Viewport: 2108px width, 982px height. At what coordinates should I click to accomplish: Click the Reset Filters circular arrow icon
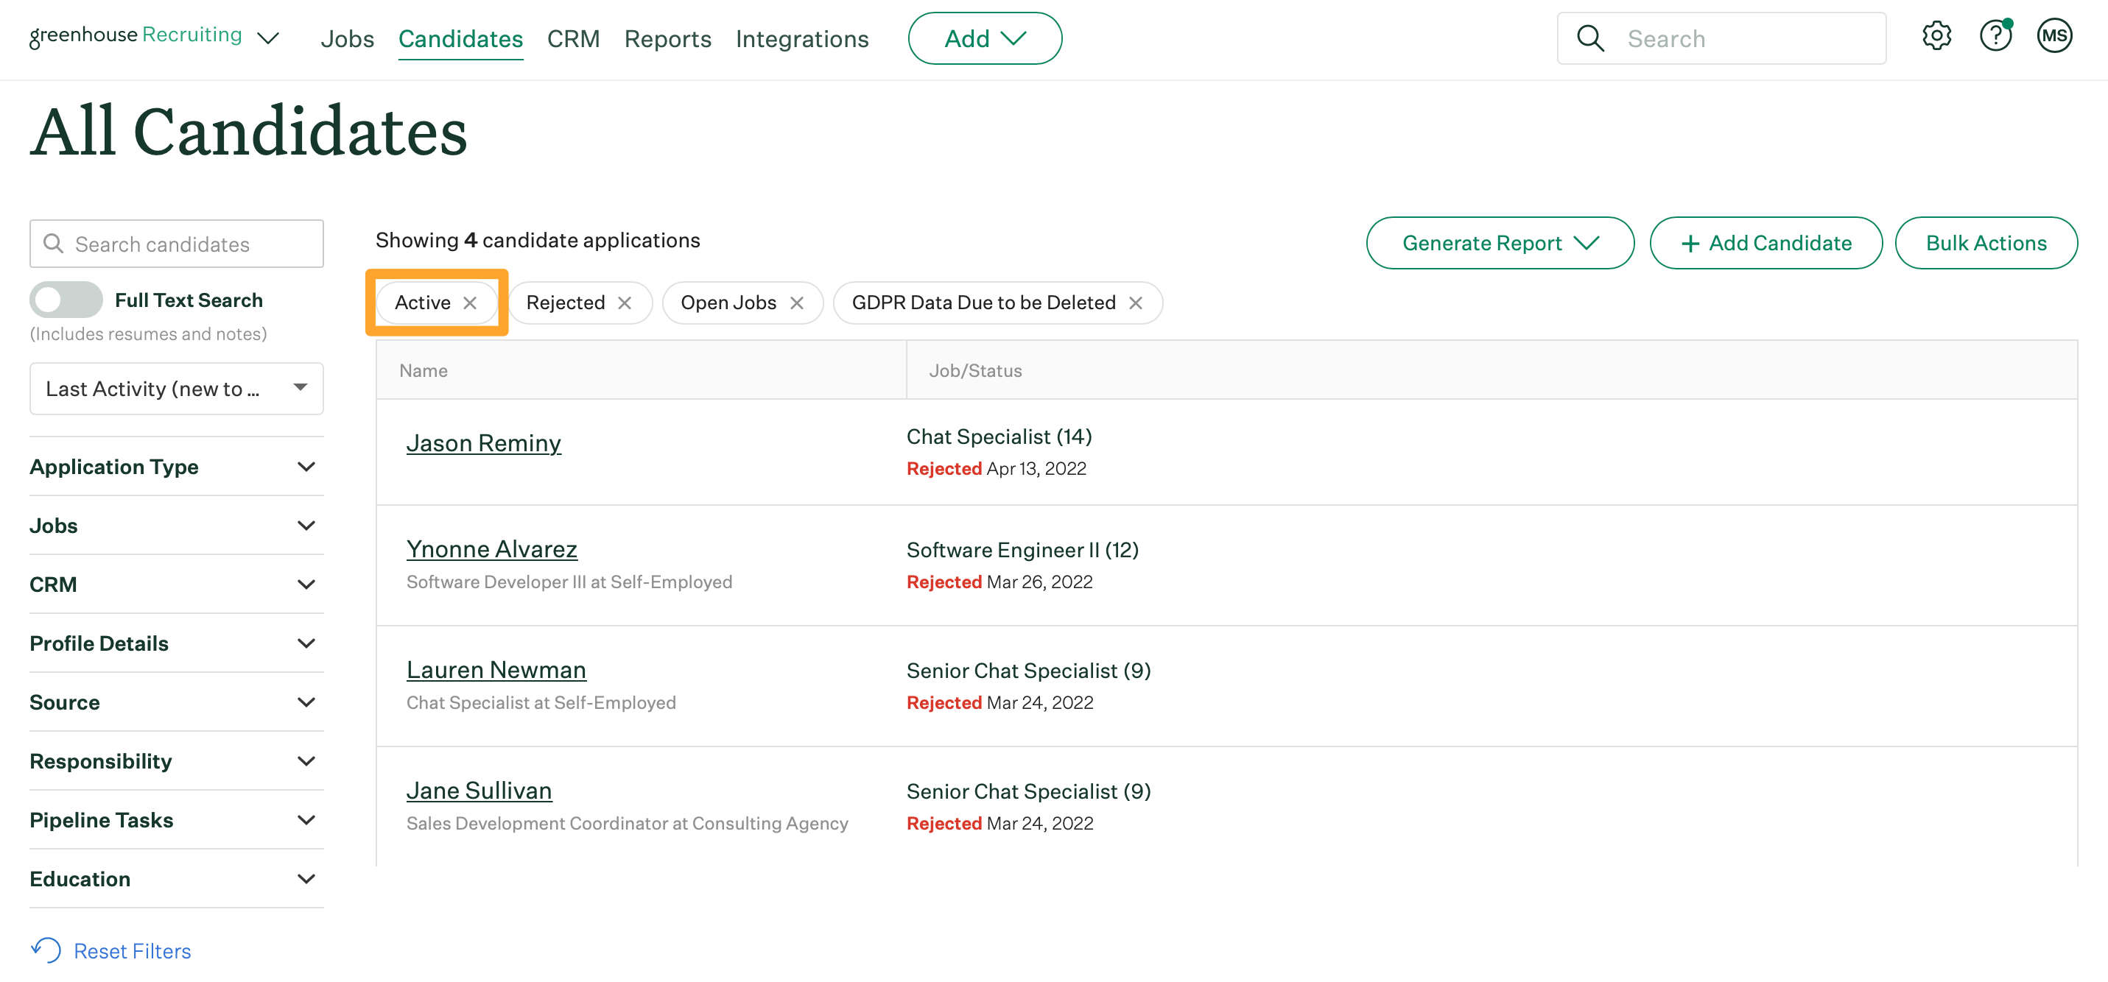point(46,950)
